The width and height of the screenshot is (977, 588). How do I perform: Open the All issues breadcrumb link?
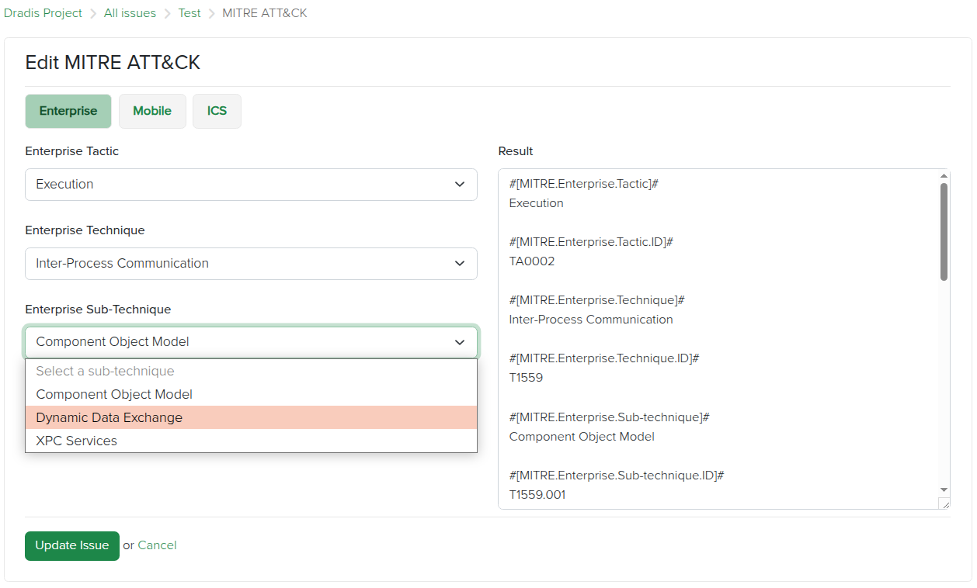(x=130, y=13)
